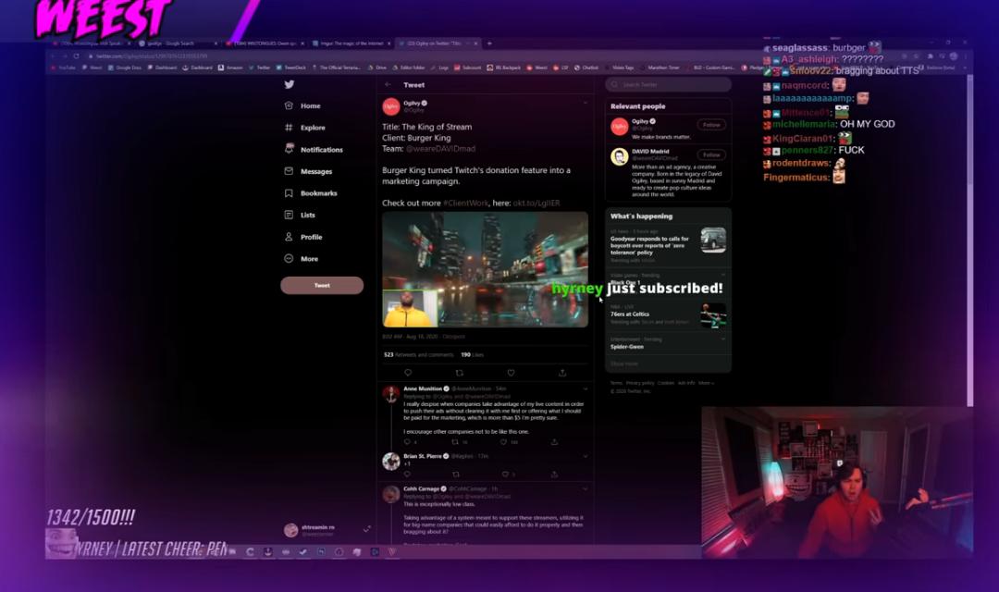Viewport: 999px width, 592px height.
Task: Share Brian St. Pierre's tweet
Action: pyautogui.click(x=554, y=475)
